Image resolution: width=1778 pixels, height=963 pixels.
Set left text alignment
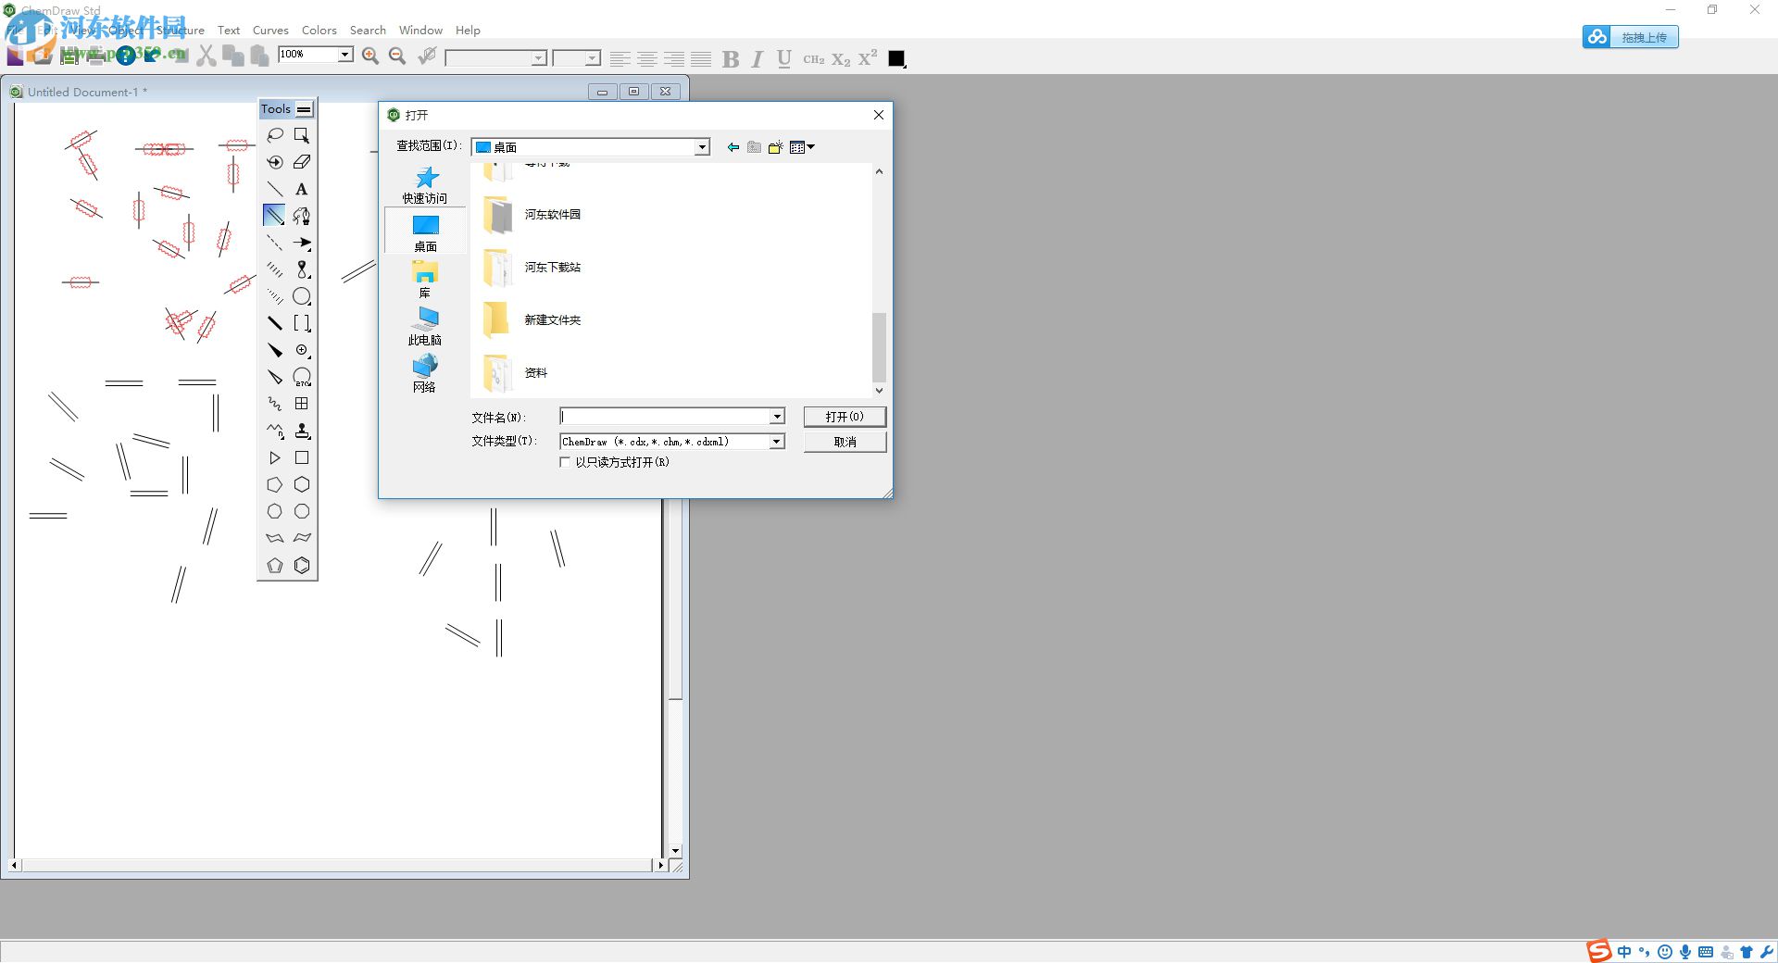pyautogui.click(x=620, y=59)
